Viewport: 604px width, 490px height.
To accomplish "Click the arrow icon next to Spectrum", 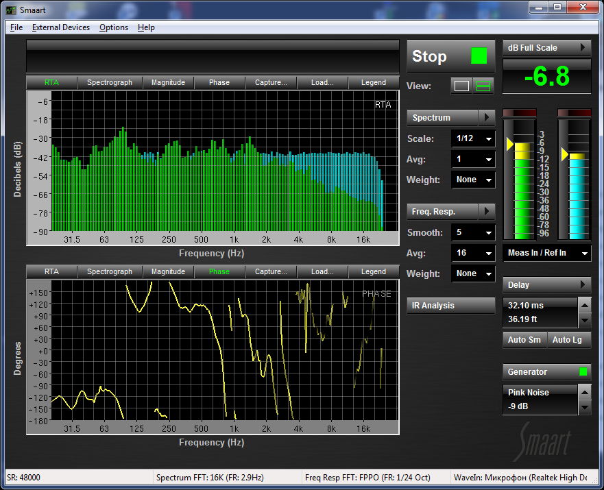I will pyautogui.click(x=487, y=118).
